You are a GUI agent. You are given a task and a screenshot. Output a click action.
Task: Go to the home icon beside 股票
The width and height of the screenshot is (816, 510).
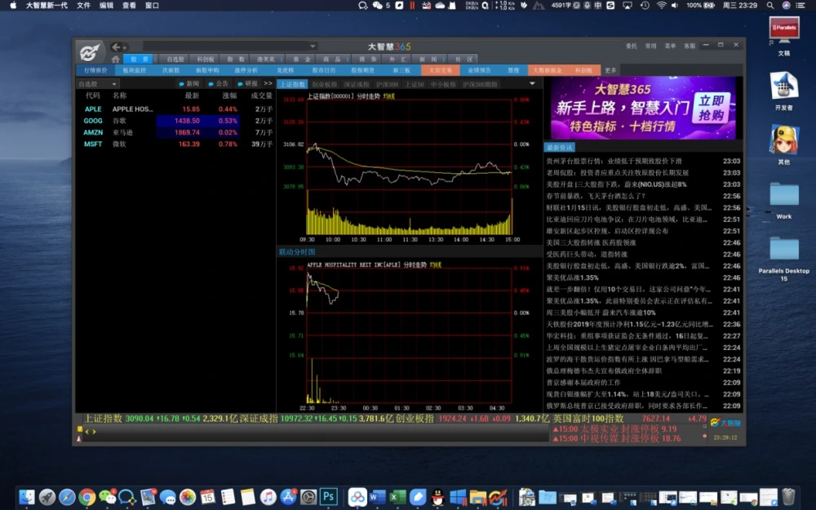coord(116,60)
